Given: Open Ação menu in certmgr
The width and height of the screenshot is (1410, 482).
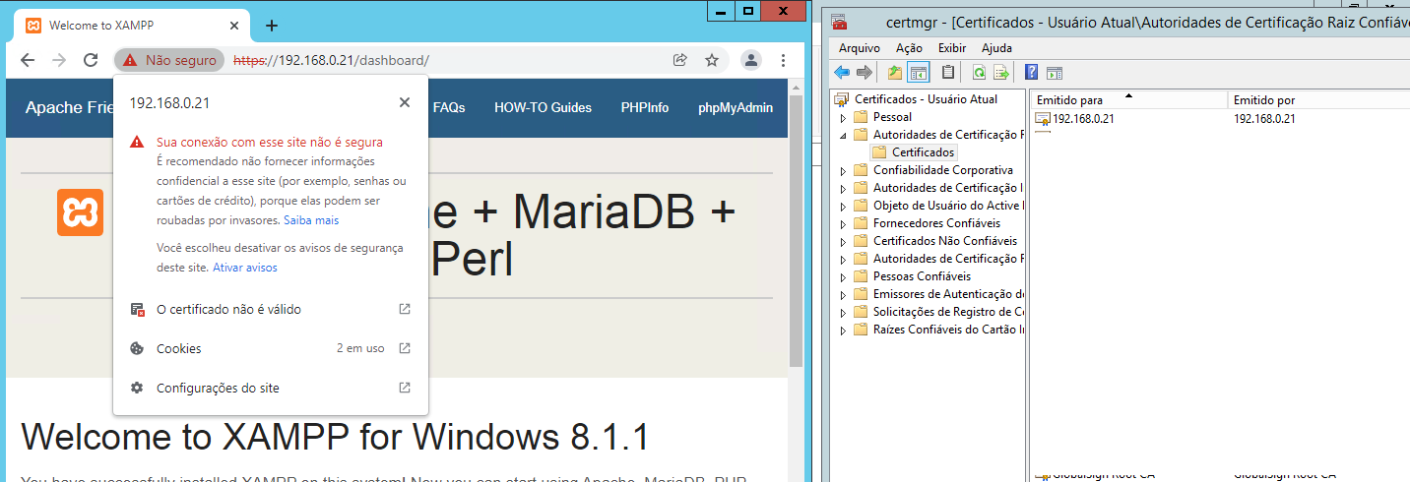Looking at the screenshot, I should 910,47.
